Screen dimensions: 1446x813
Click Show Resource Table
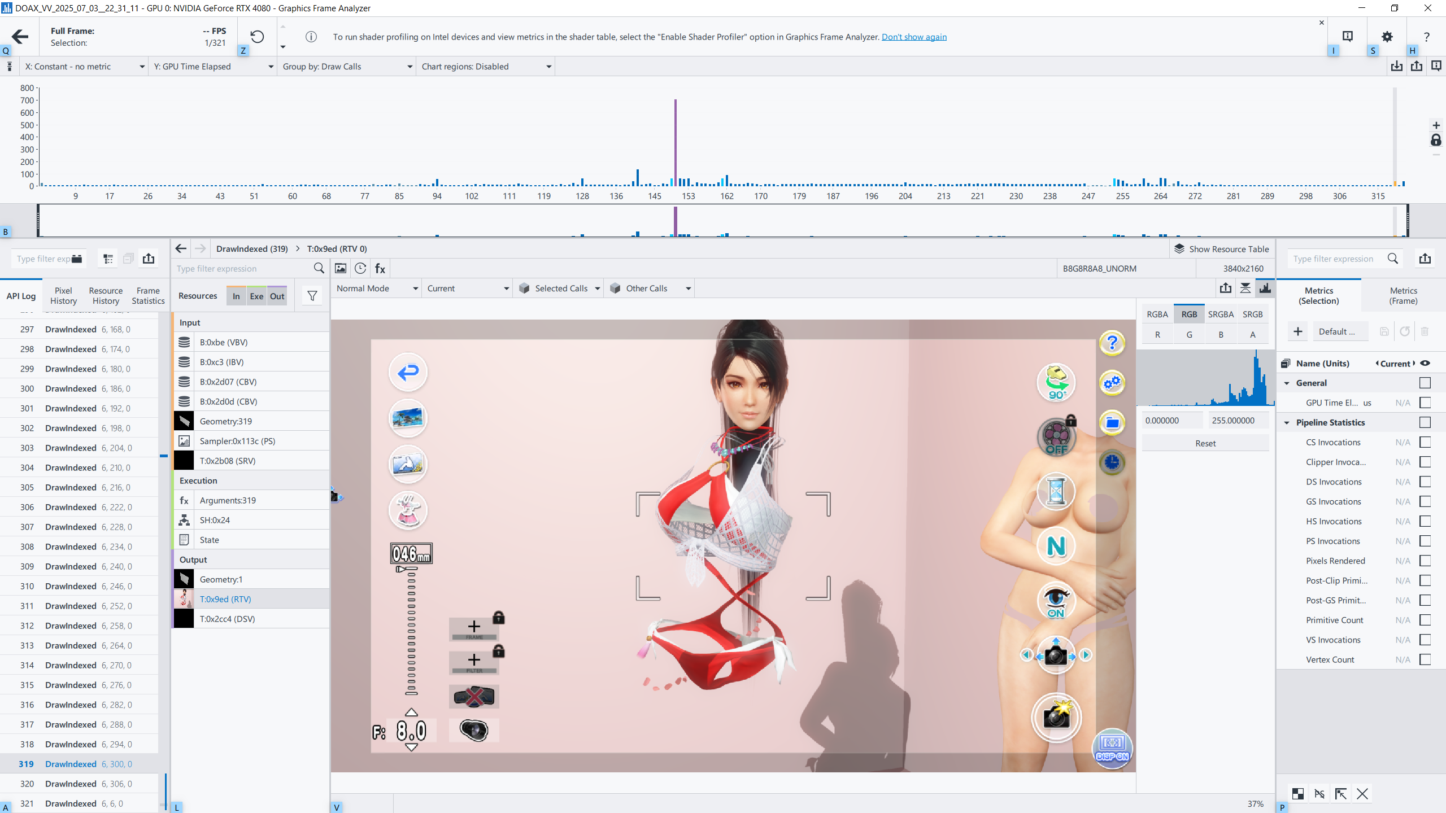pyautogui.click(x=1222, y=249)
